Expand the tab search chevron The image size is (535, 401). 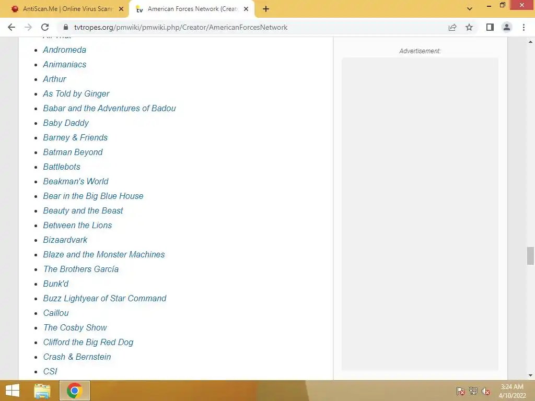coord(470,9)
